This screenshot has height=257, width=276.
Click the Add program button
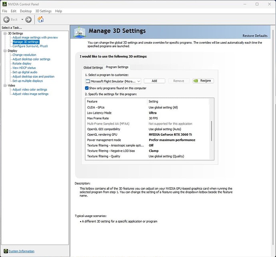click(x=154, y=81)
